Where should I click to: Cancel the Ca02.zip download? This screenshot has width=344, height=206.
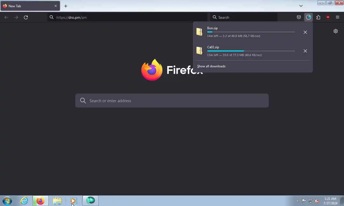(305, 51)
